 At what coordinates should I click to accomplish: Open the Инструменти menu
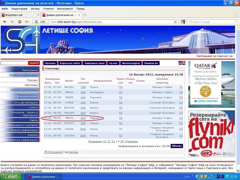click(65, 8)
